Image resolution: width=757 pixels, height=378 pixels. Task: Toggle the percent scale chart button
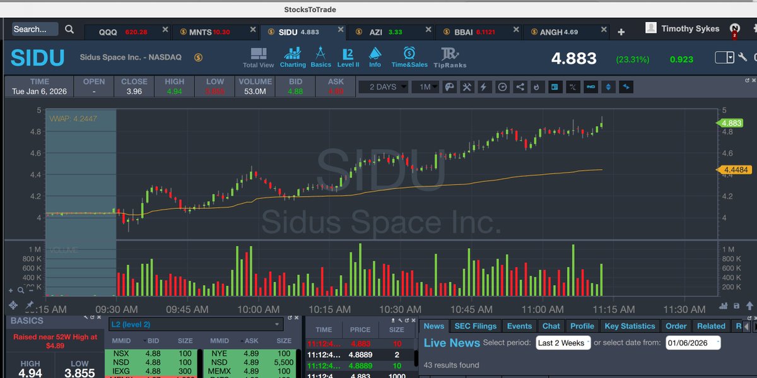coord(573,86)
